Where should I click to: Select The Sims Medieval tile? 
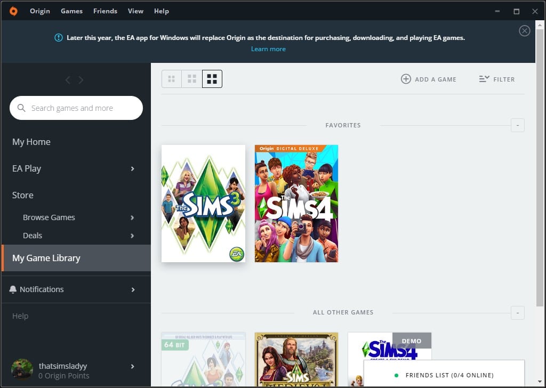pos(296,359)
